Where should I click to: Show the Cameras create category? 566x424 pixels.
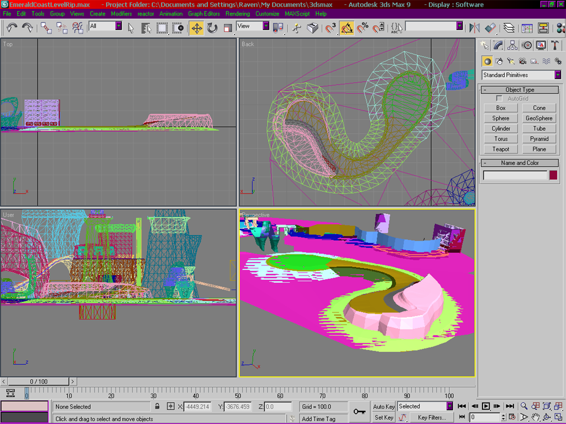coord(522,61)
